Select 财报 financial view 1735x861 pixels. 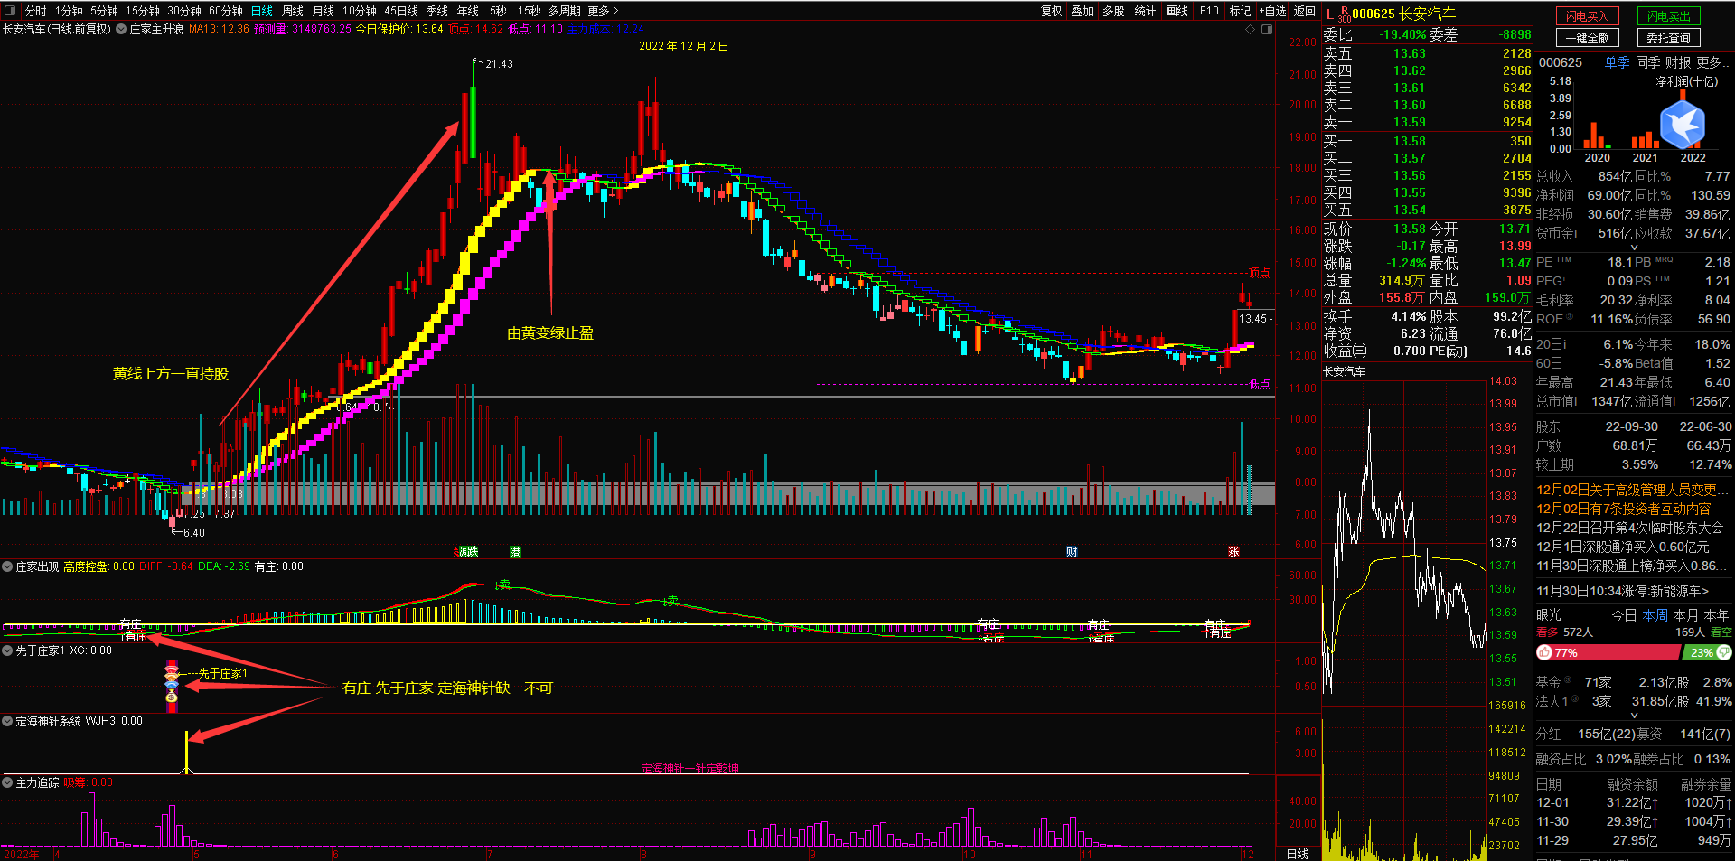pos(1678,62)
